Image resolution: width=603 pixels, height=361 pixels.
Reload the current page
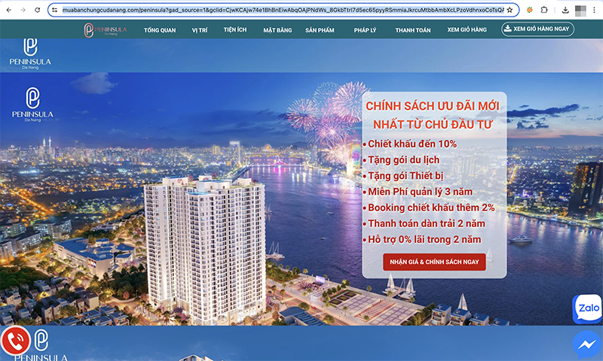(x=37, y=10)
